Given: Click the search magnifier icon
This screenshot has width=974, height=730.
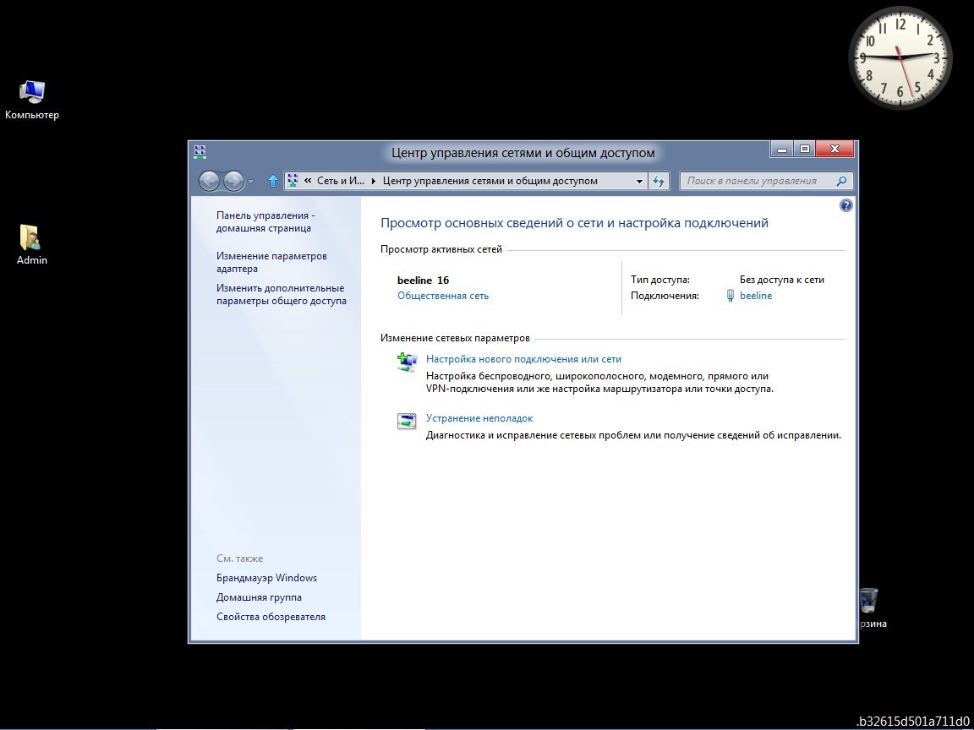Looking at the screenshot, I should point(842,181).
